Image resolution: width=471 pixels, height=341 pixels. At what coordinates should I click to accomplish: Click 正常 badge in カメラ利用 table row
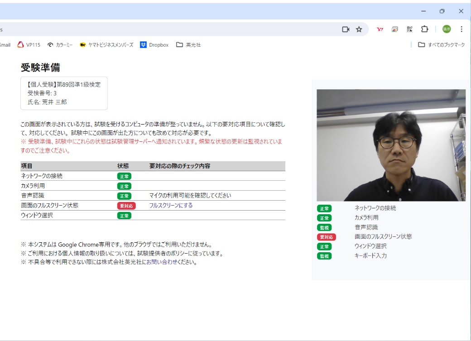click(x=124, y=186)
